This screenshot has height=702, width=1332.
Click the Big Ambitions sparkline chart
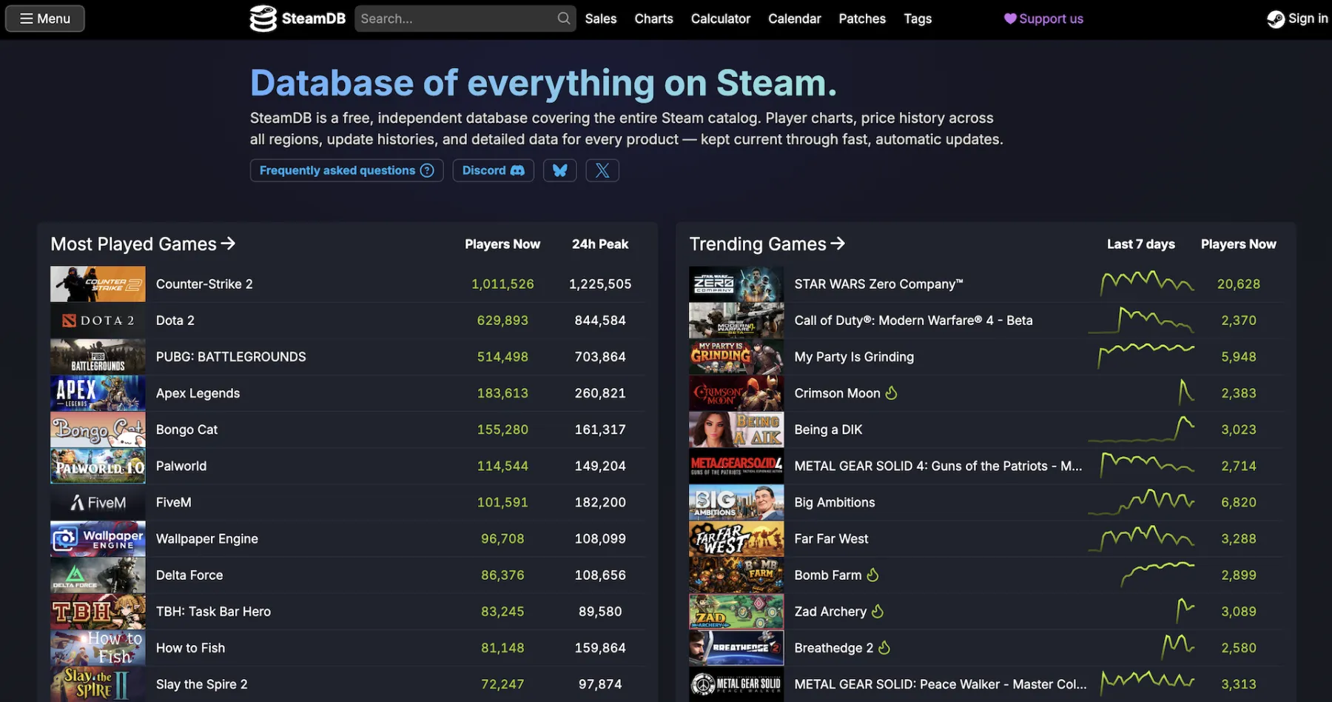[x=1142, y=501]
